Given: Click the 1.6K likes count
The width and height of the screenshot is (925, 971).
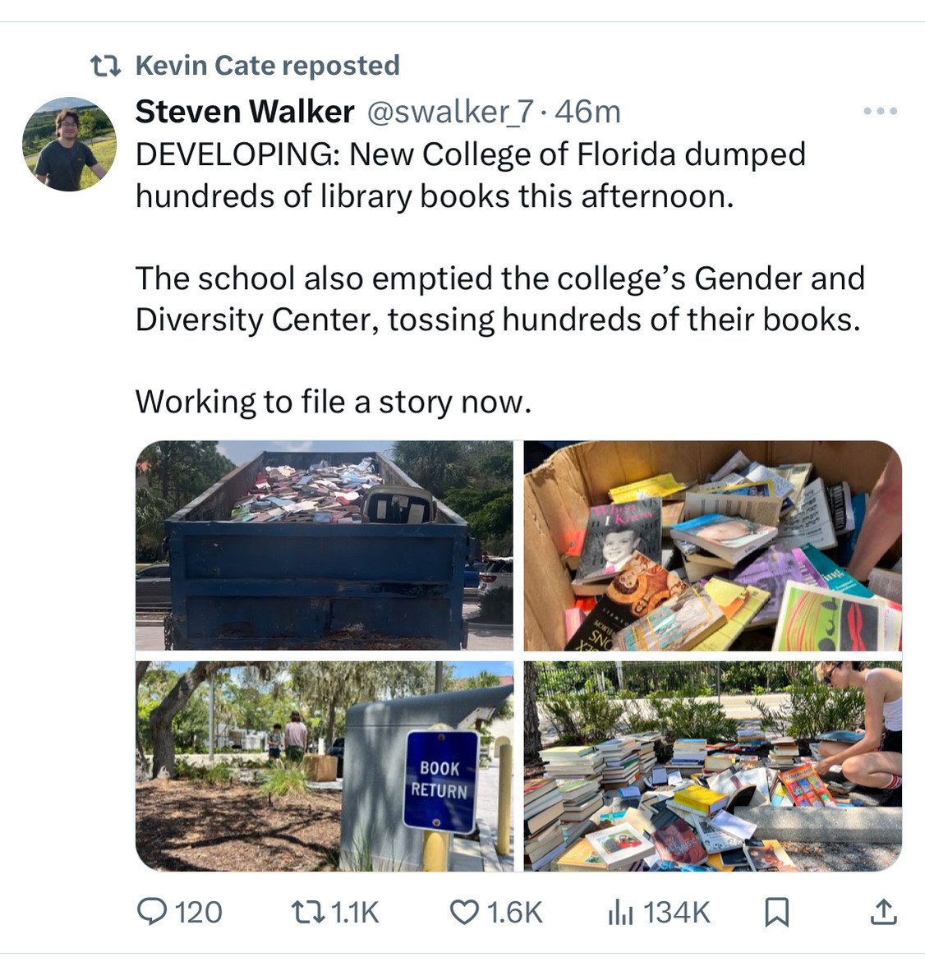Looking at the screenshot, I should (514, 913).
